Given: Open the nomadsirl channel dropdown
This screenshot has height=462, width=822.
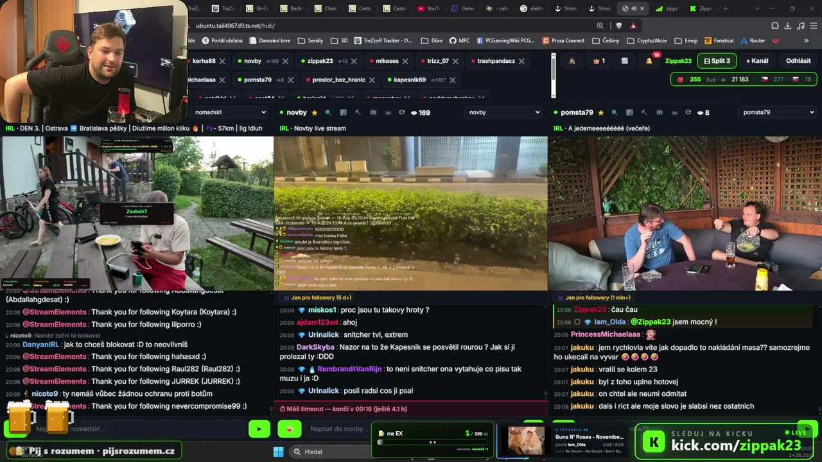Looking at the screenshot, I should point(230,112).
